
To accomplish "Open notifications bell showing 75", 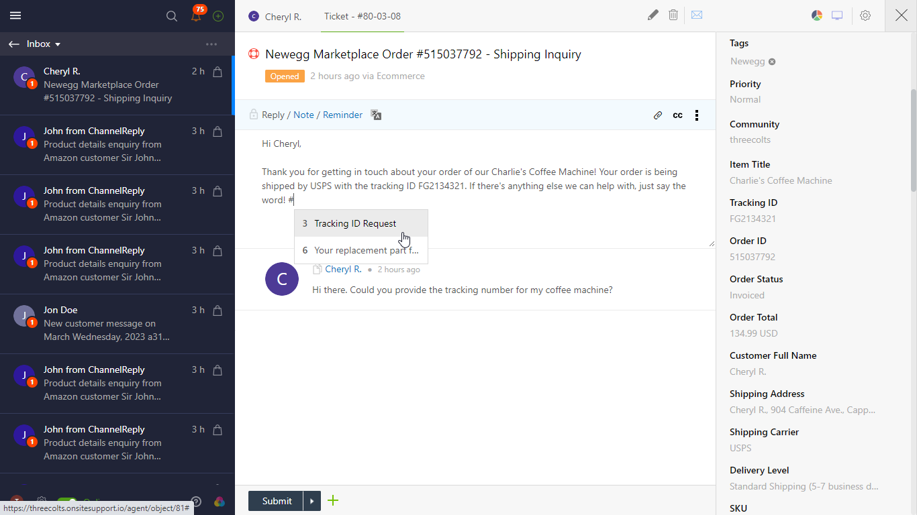I will click(x=196, y=15).
